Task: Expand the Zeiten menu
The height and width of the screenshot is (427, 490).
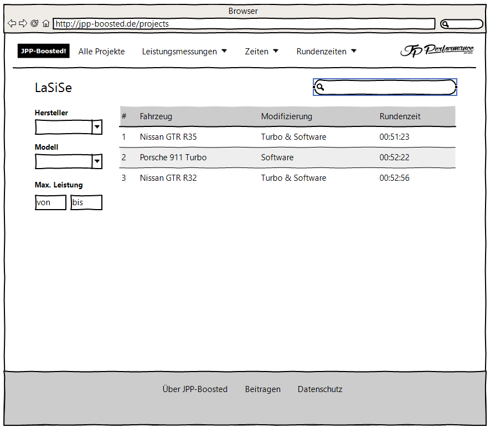Action: [x=261, y=52]
